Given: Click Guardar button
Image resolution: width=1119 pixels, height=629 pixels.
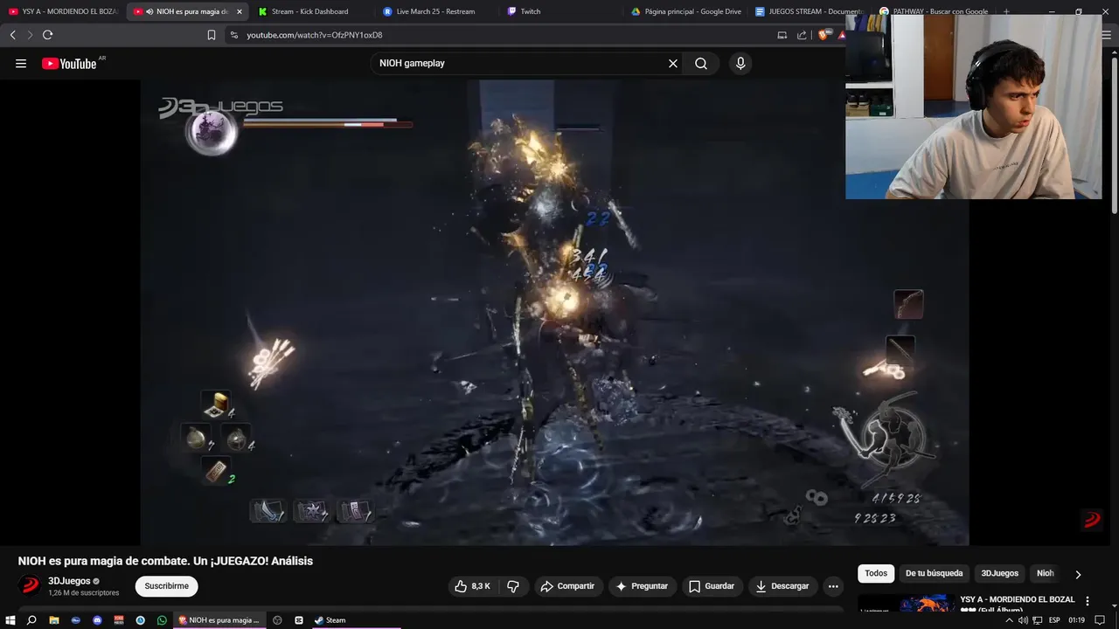Looking at the screenshot, I should (712, 586).
